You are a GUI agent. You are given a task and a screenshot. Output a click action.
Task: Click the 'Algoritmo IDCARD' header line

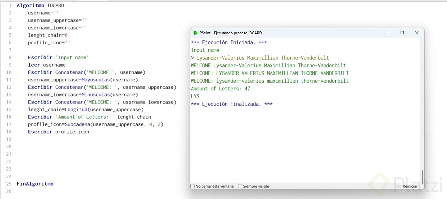tap(40, 5)
